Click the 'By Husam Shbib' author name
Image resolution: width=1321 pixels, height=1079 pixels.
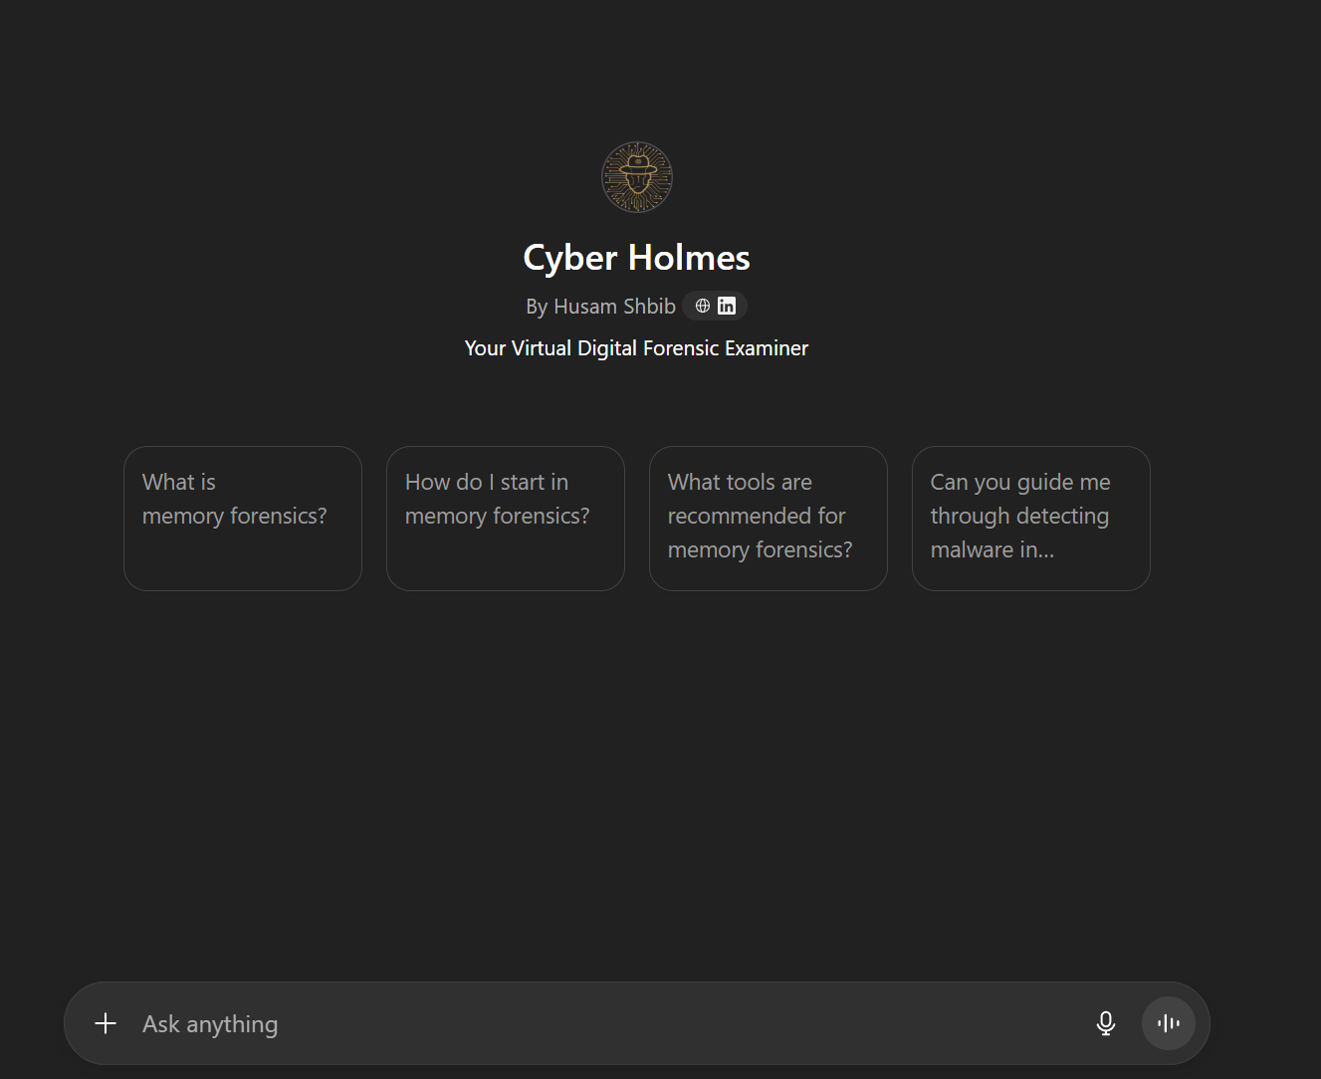[x=600, y=307]
